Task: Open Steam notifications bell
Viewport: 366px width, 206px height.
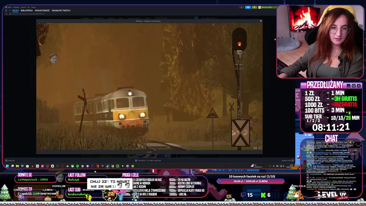Action: (254, 7)
